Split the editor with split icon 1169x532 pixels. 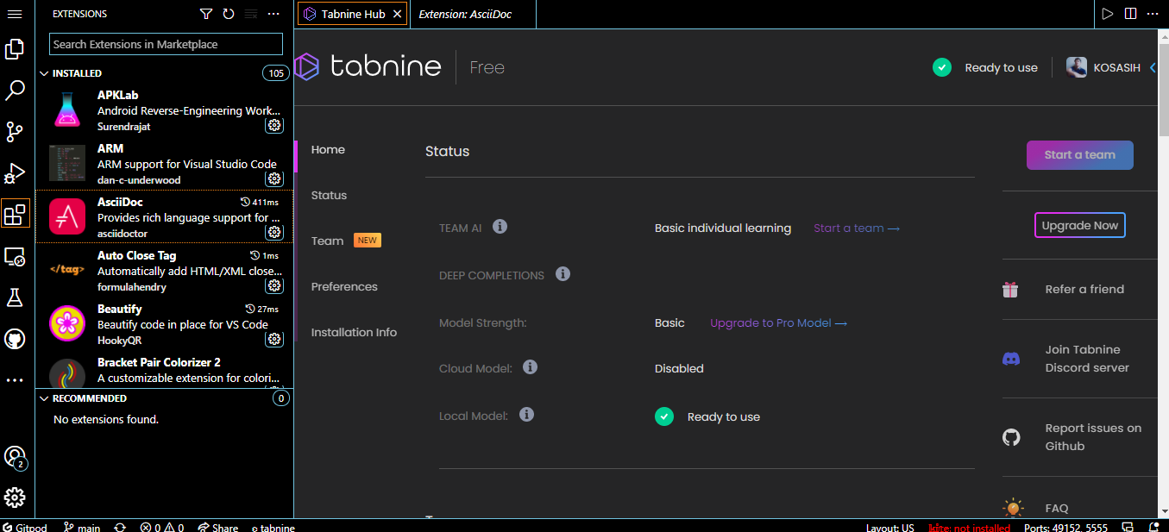pyautogui.click(x=1130, y=14)
